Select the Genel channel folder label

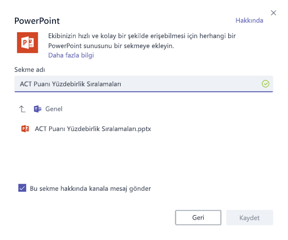coord(54,109)
